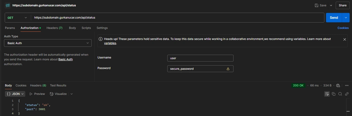The image size is (352, 116).
Task: Expand the JSON format selector
Action: coord(15,94)
